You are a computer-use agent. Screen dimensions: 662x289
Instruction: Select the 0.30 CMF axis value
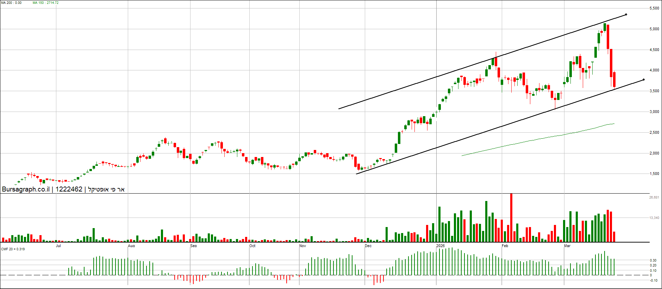tap(653, 260)
